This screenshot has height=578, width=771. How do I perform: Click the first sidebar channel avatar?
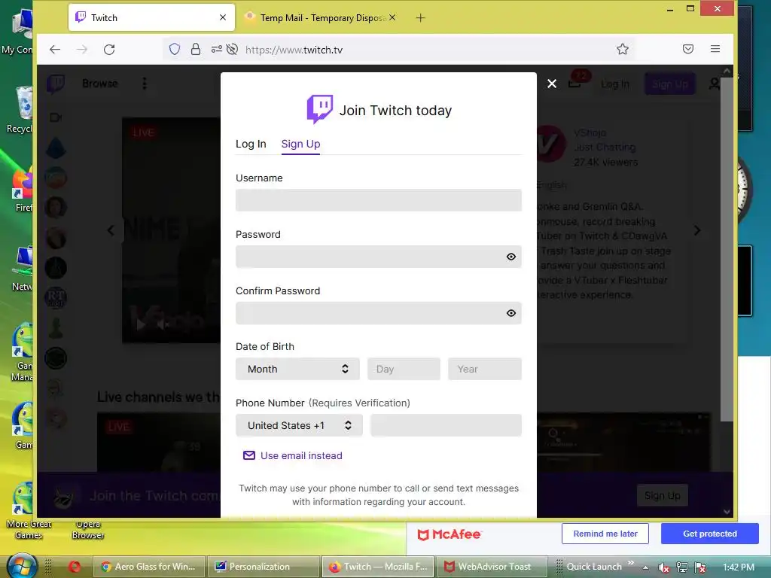(56, 148)
